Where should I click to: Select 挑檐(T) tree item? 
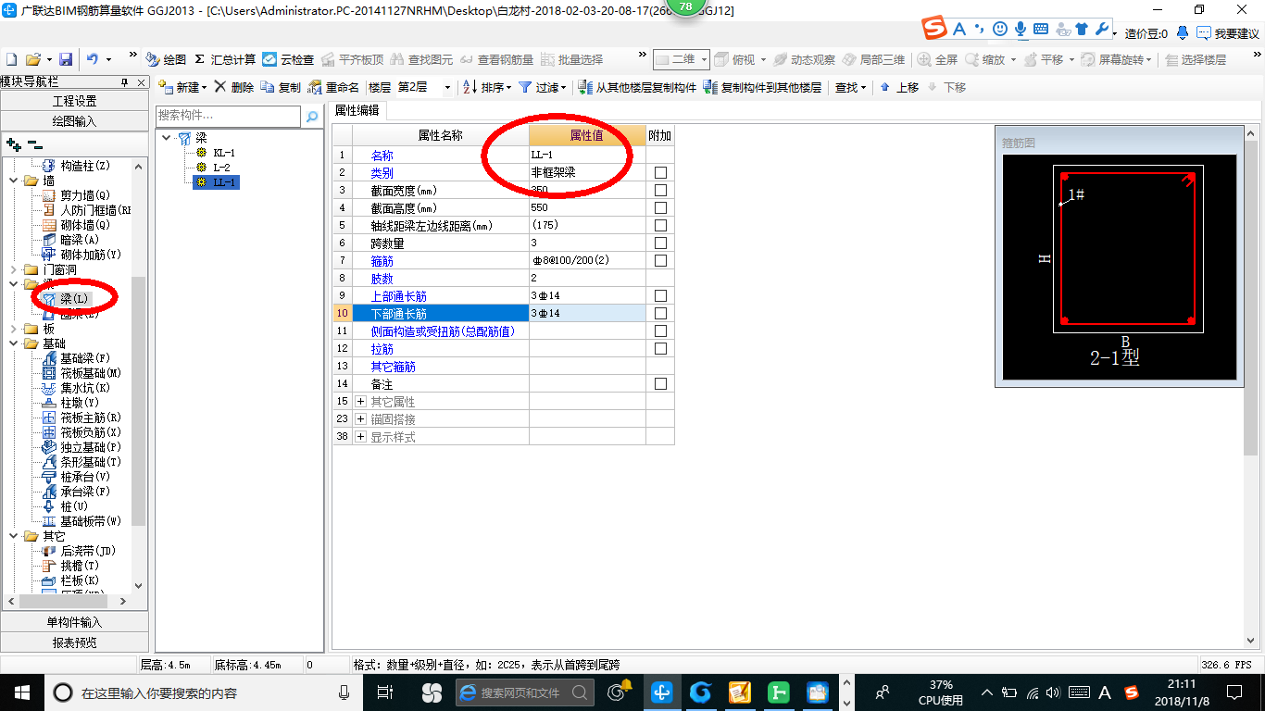point(80,566)
